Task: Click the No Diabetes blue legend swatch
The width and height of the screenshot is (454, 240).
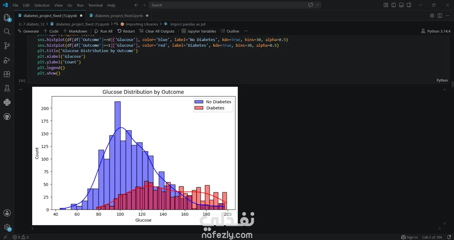Action: pyautogui.click(x=199, y=102)
